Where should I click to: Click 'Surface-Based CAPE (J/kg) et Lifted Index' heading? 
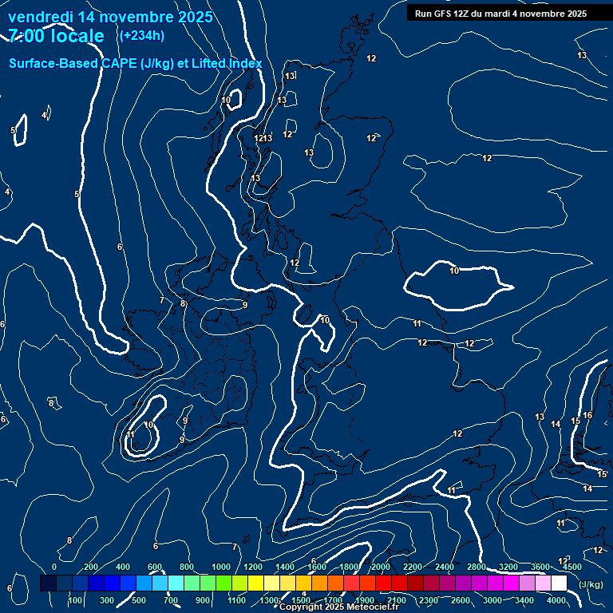coord(135,63)
